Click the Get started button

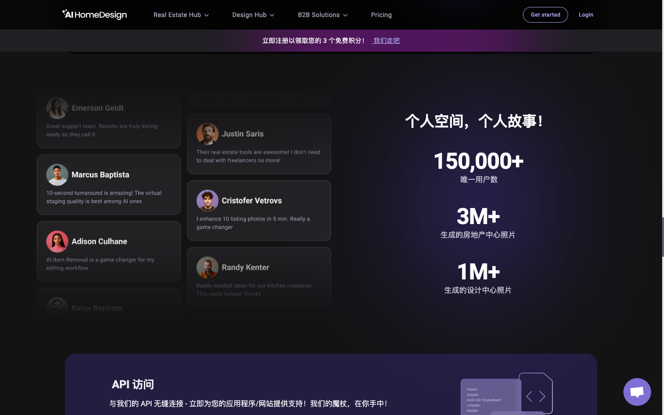545,15
